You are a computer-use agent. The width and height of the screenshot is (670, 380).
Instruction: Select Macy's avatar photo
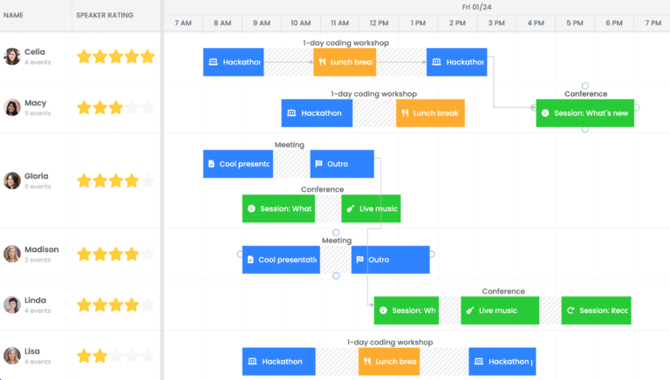(x=12, y=107)
